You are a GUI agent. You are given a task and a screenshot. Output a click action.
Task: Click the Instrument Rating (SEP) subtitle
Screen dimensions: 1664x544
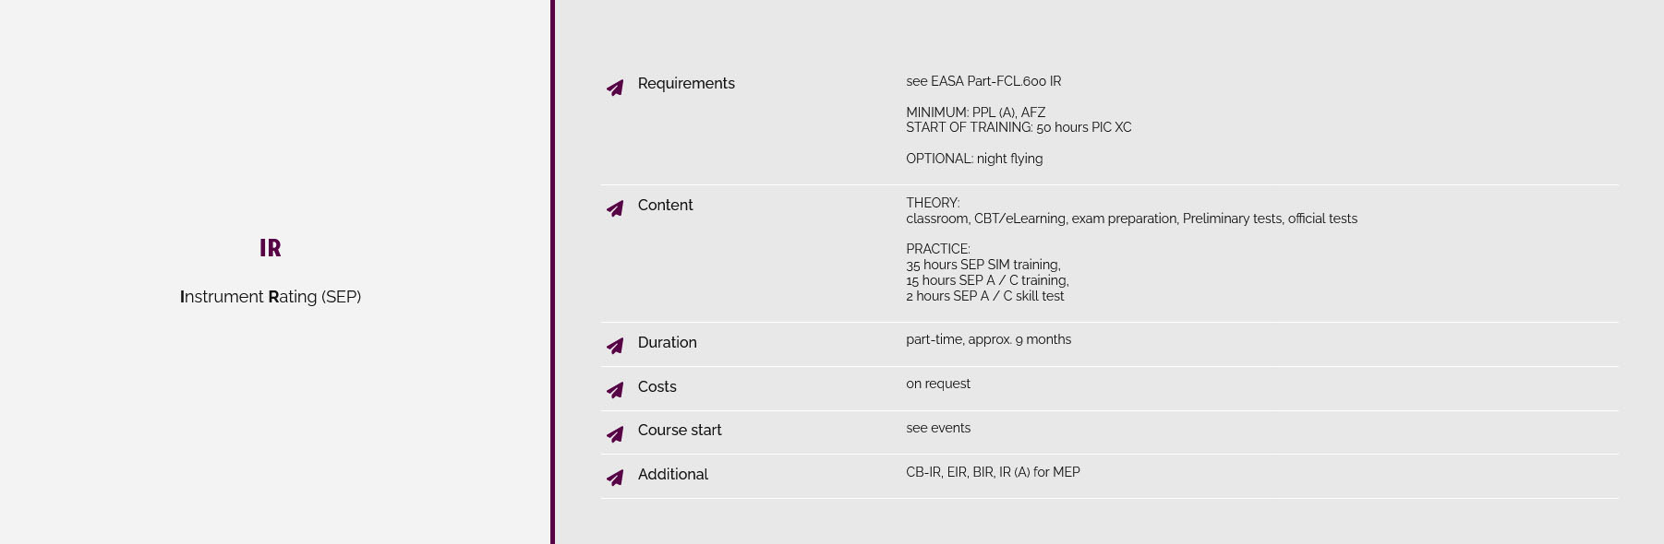click(271, 297)
